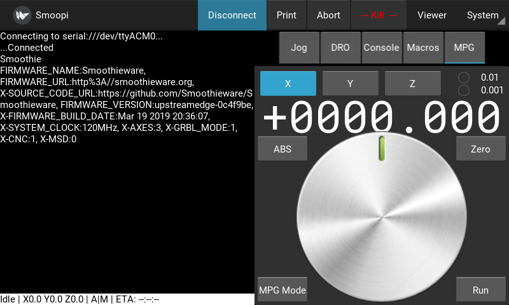The height and width of the screenshot is (305, 509).
Task: Click the 'Smoothie' console line
Action: pos(21,59)
